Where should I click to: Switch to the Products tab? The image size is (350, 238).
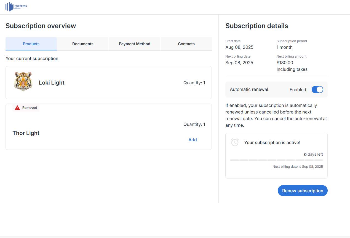point(31,44)
